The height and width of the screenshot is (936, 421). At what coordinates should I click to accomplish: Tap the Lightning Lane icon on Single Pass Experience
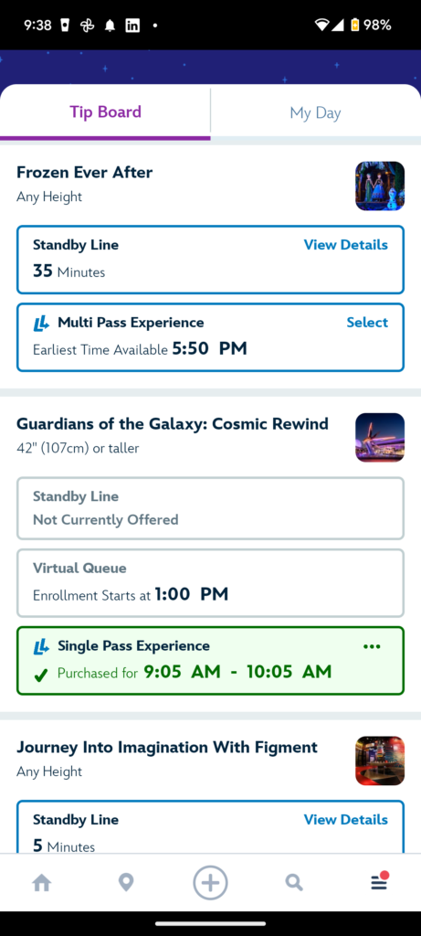pyautogui.click(x=41, y=646)
